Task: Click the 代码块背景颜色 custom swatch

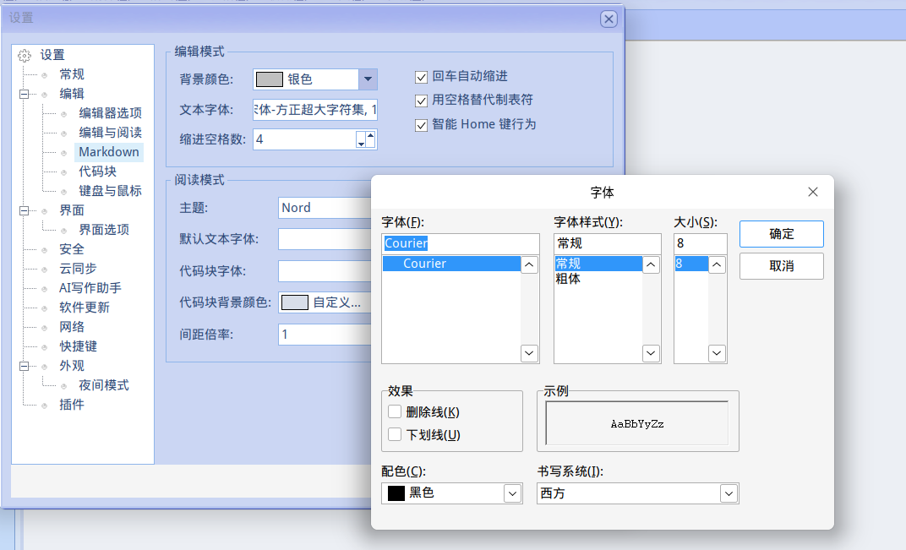Action: point(295,302)
